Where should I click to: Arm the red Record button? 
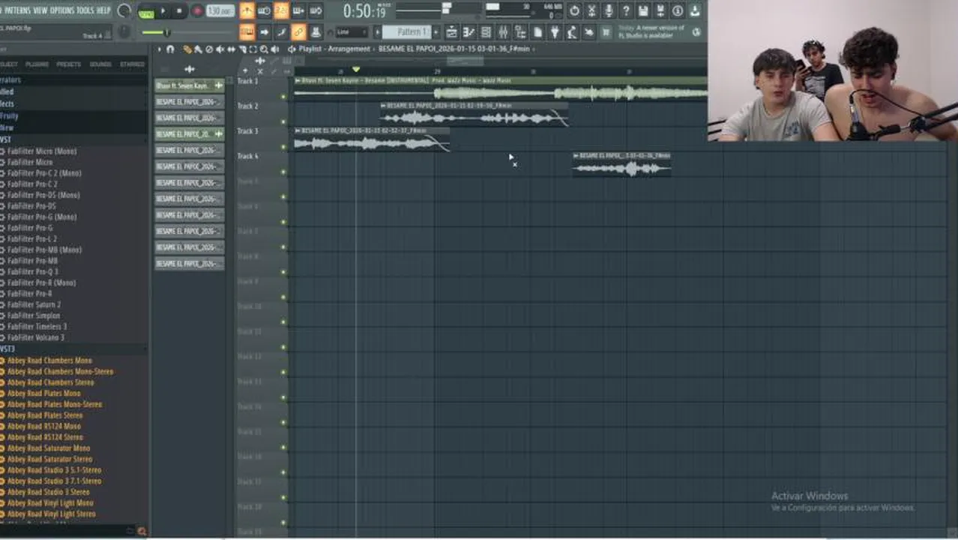click(x=198, y=11)
